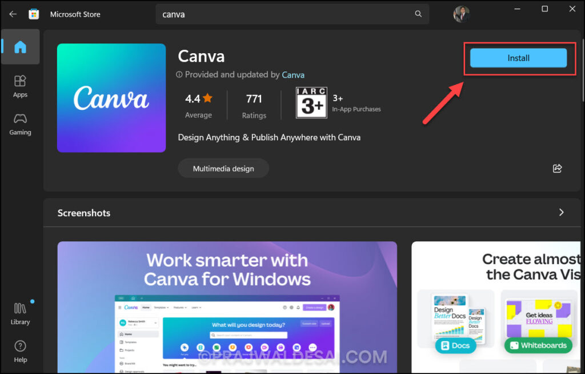Open the Gaming sidebar tab

pyautogui.click(x=20, y=125)
